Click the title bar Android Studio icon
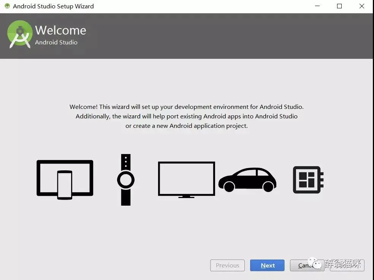Screen dimensions: 374x280 7,6
